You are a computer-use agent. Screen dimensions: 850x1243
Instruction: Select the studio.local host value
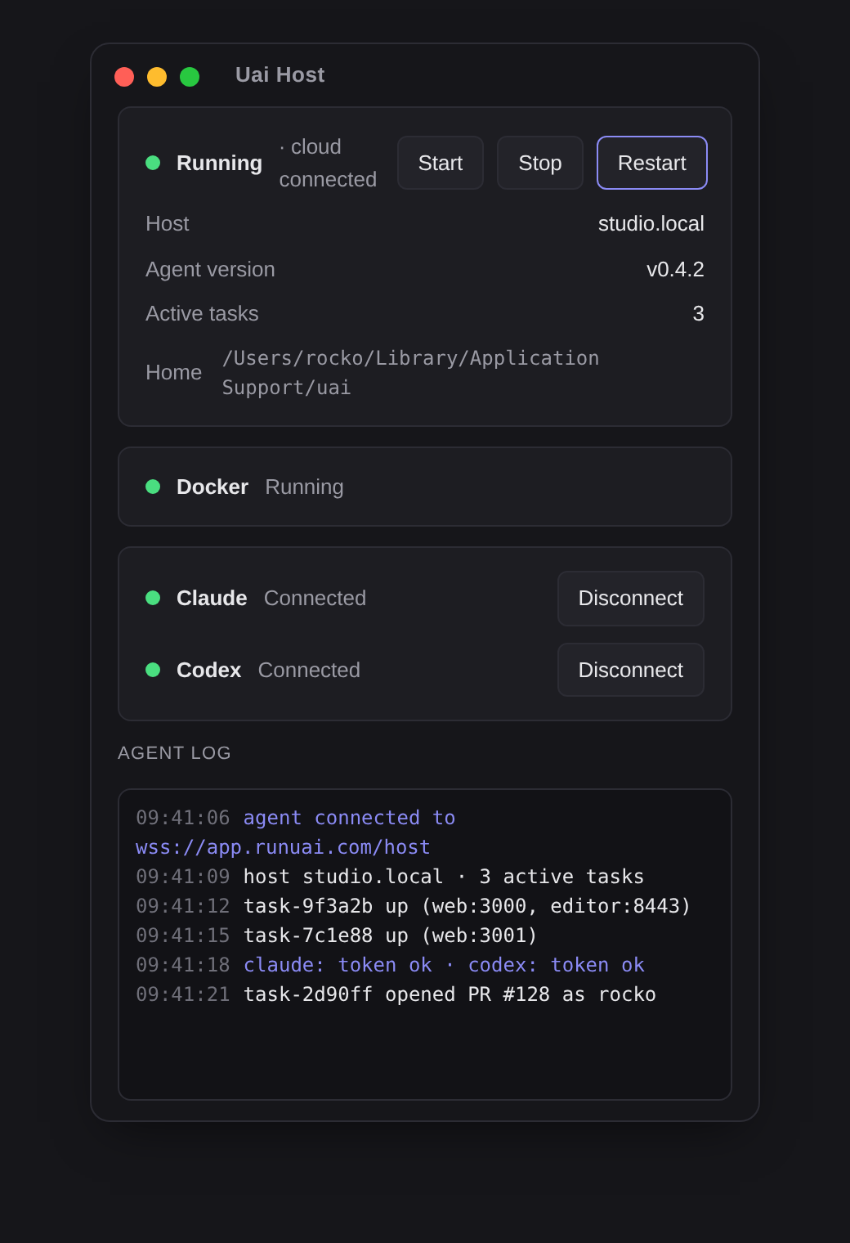point(651,223)
